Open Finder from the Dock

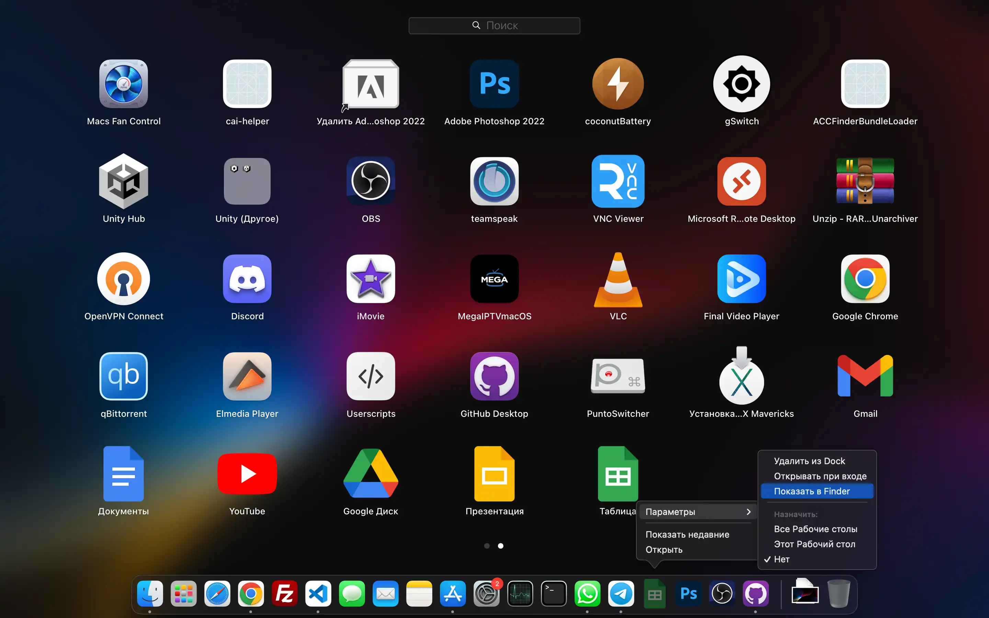click(x=150, y=593)
